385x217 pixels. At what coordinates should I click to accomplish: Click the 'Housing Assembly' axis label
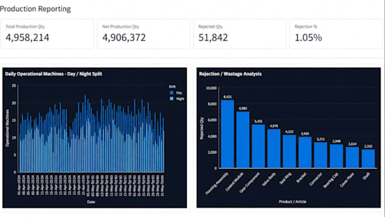(217, 184)
